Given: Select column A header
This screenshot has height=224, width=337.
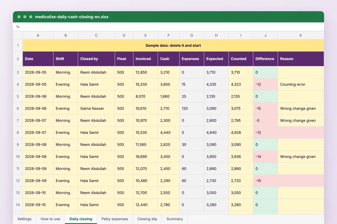Looking at the screenshot, I should coord(38,35).
